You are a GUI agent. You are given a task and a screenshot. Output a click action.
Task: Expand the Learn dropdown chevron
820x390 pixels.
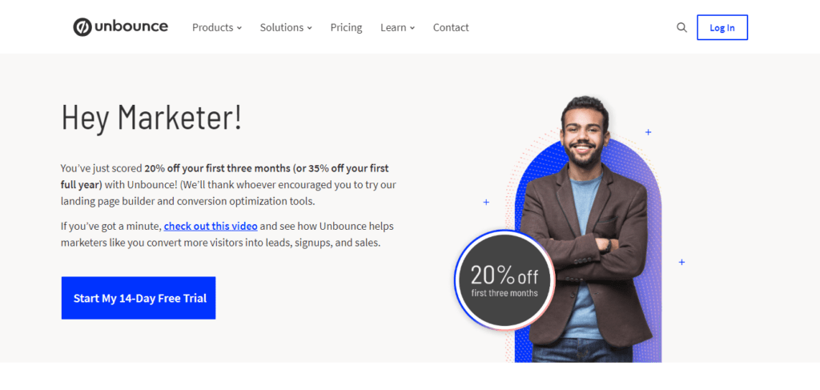[412, 28]
